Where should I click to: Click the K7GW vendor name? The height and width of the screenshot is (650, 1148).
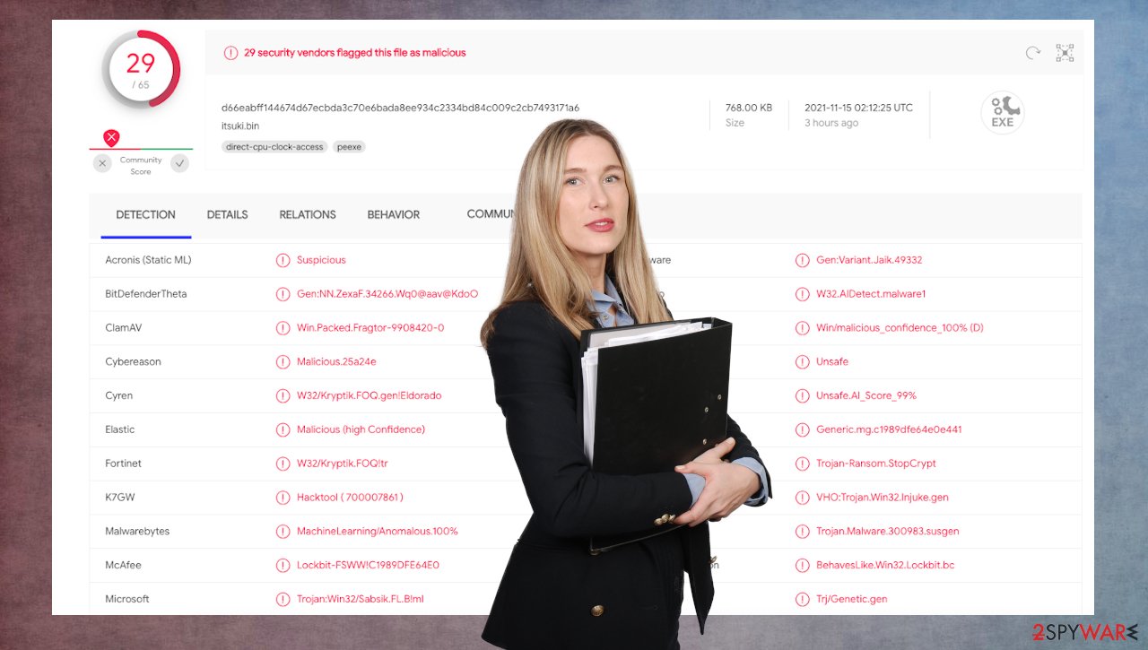[120, 498]
